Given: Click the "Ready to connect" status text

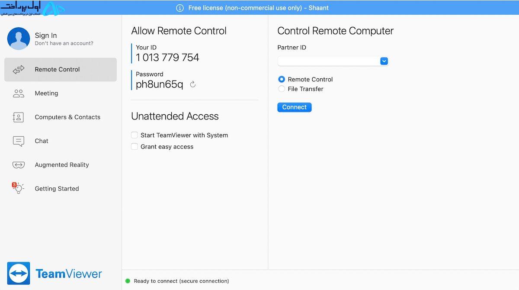Looking at the screenshot, I should tap(182, 281).
